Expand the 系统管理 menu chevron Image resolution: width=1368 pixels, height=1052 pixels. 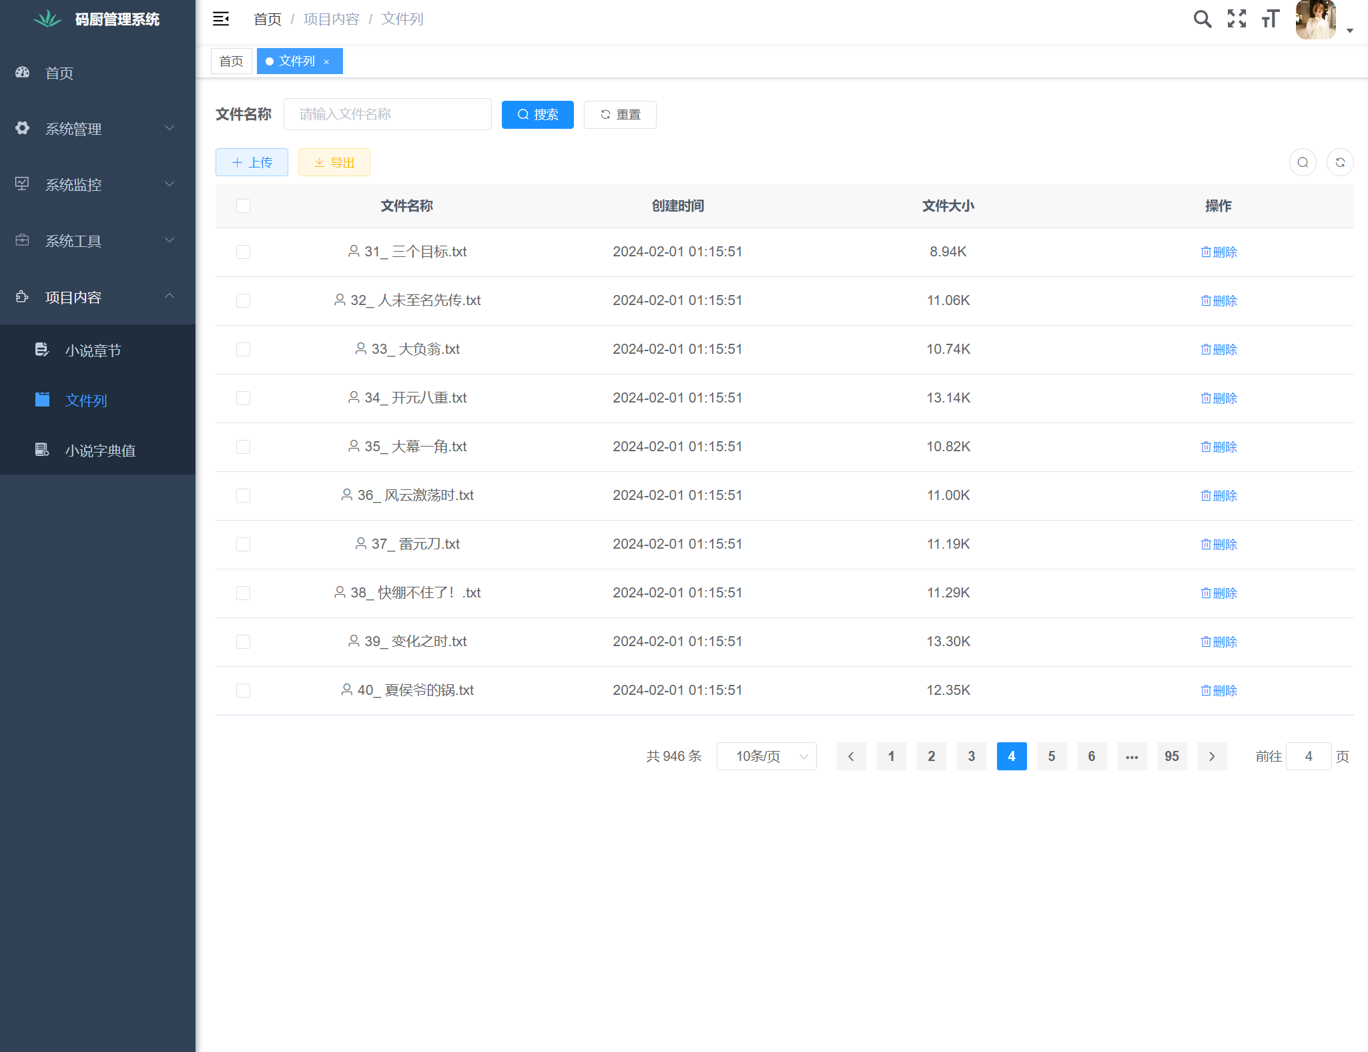[169, 127]
